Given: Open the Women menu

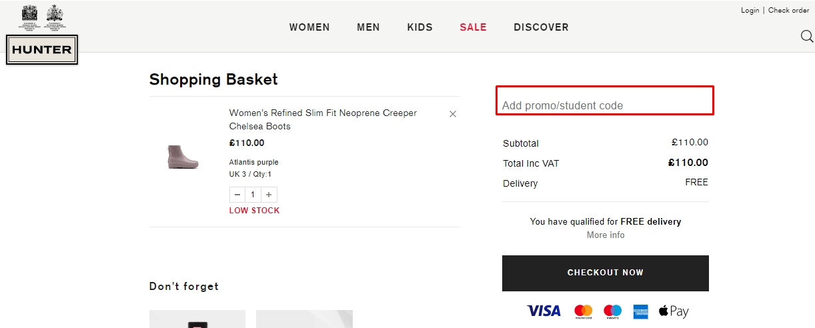Looking at the screenshot, I should pos(309,27).
